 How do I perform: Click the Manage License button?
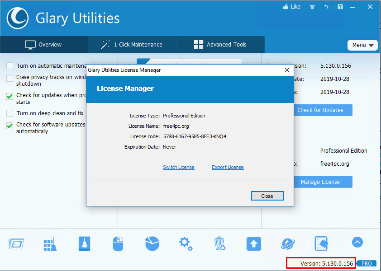[x=323, y=182]
